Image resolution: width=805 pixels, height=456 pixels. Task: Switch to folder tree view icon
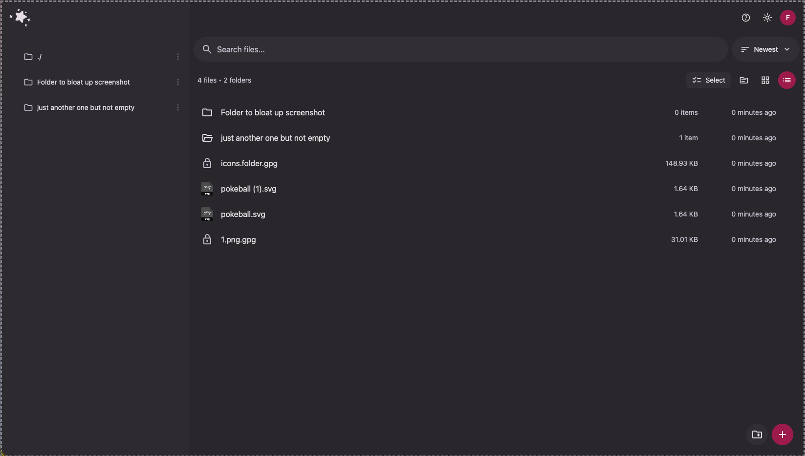(743, 80)
